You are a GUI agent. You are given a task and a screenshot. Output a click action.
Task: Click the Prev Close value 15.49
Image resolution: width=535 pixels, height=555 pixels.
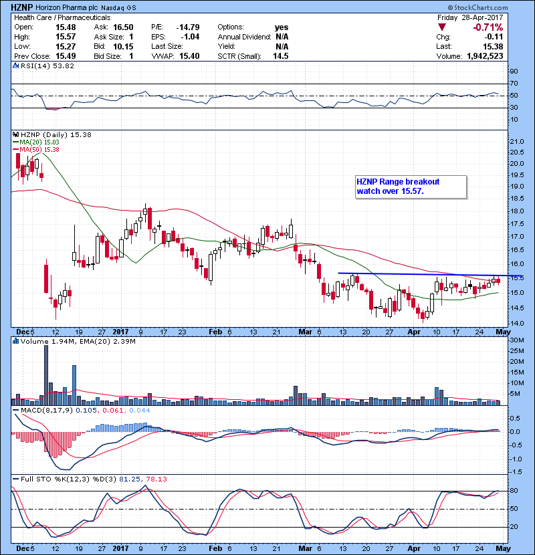click(66, 56)
